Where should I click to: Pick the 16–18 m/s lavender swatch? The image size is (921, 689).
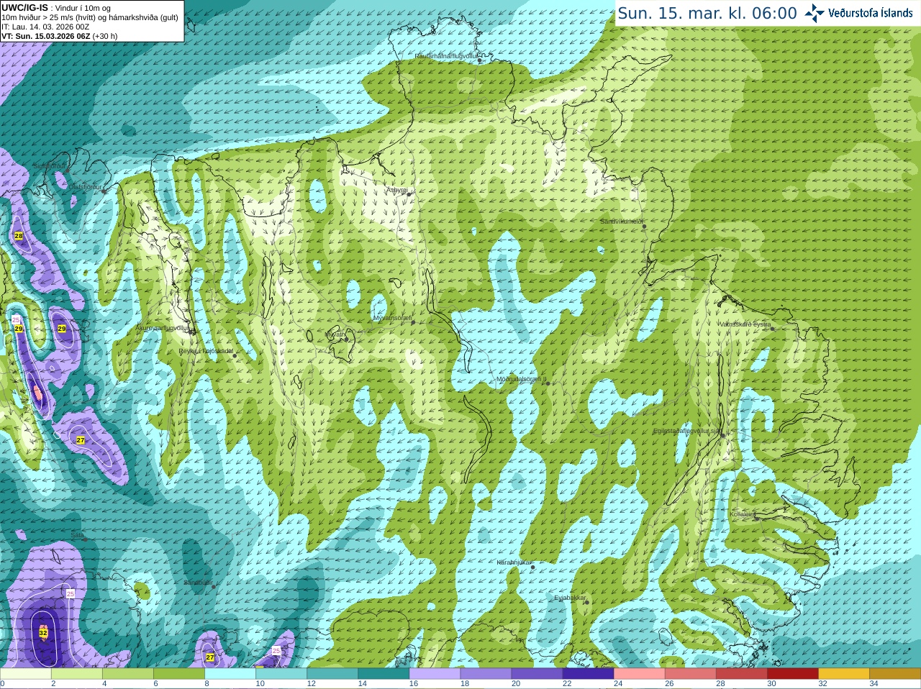coord(435,674)
